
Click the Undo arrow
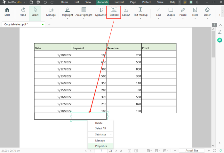tap(45, 2)
